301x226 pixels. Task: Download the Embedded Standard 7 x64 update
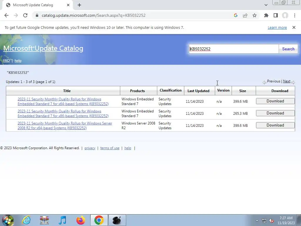[x=275, y=101]
